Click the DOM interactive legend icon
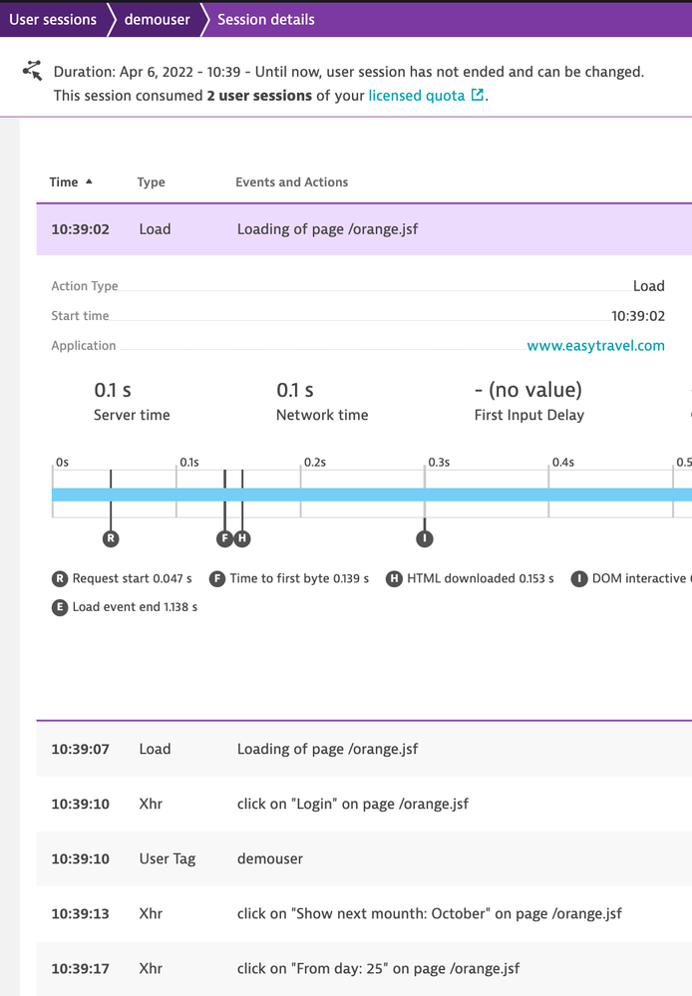Image resolution: width=692 pixels, height=996 pixels. (x=579, y=578)
